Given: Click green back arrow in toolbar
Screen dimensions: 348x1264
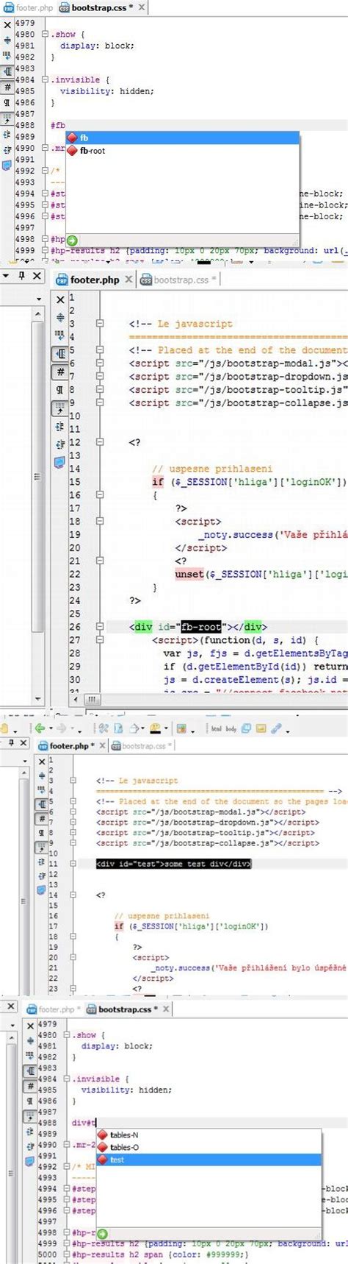Looking at the screenshot, I should [x=40, y=728].
